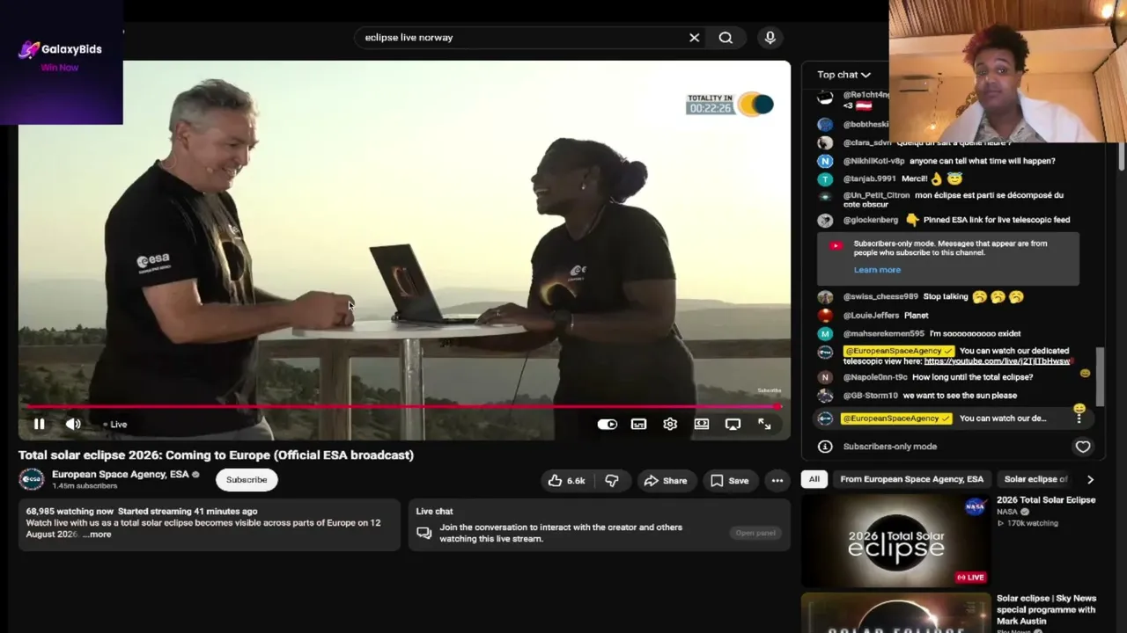Select the "Solar eclipse of" chip
1127x633 pixels.
[1035, 479]
